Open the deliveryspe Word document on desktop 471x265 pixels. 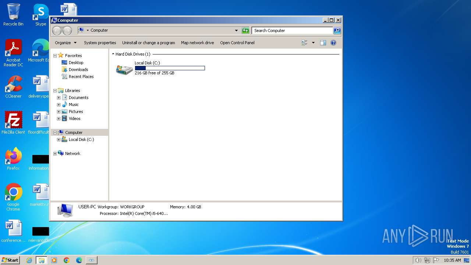[39, 87]
